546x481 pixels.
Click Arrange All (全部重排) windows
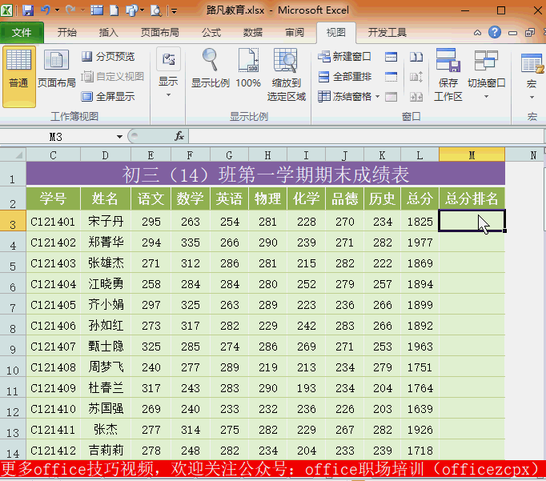[x=345, y=77]
